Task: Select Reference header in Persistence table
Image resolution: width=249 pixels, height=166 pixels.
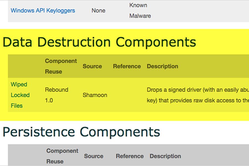Action: point(130,156)
